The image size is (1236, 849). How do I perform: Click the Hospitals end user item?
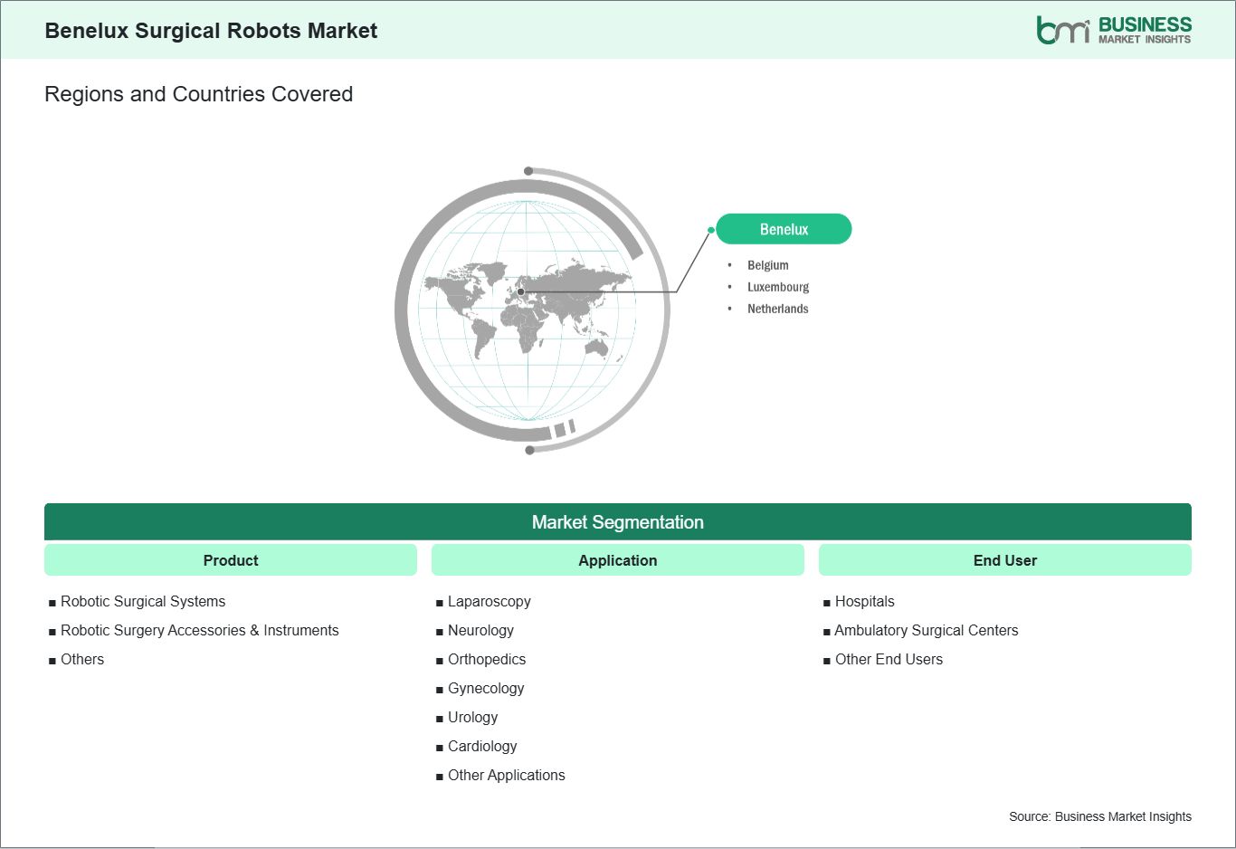864,601
